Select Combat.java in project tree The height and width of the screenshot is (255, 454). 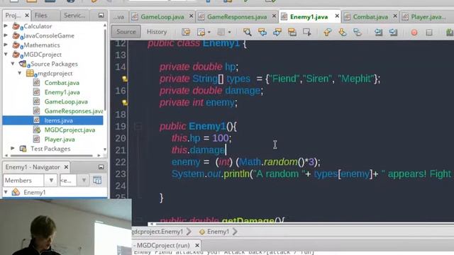pyautogui.click(x=62, y=83)
